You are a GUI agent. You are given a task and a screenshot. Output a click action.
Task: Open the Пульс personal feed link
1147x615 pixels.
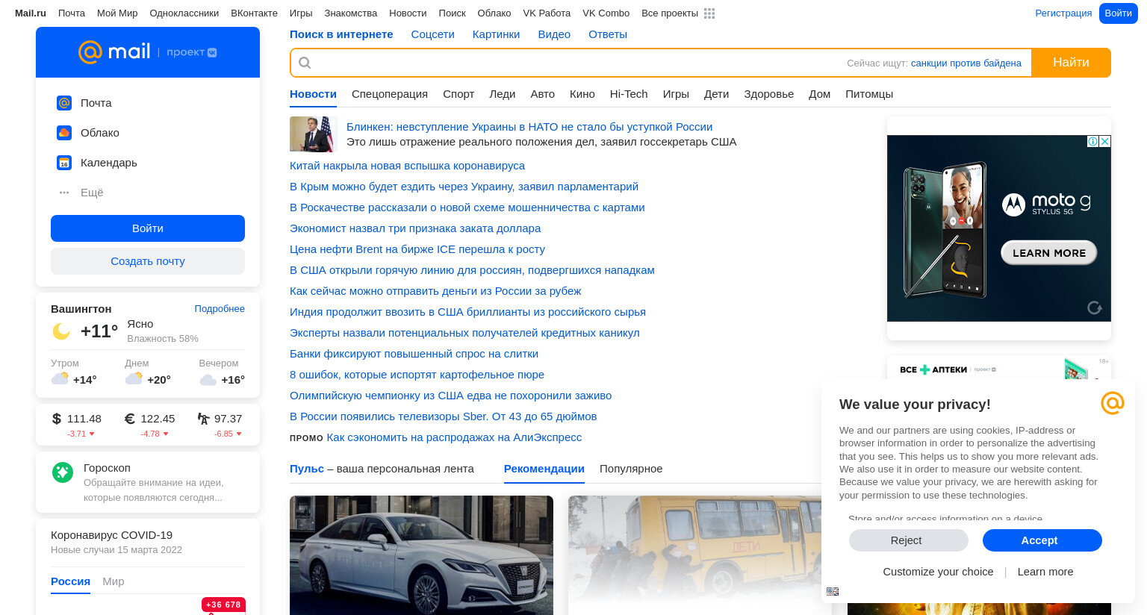[x=307, y=469]
